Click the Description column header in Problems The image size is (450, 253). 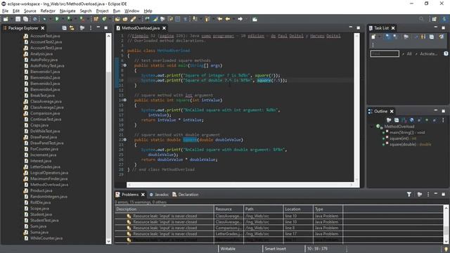click(x=164, y=209)
